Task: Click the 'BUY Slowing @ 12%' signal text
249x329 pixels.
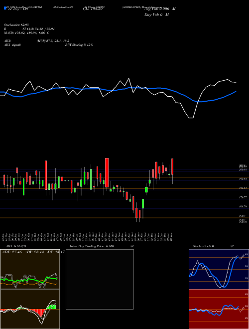Action: tap(79, 45)
